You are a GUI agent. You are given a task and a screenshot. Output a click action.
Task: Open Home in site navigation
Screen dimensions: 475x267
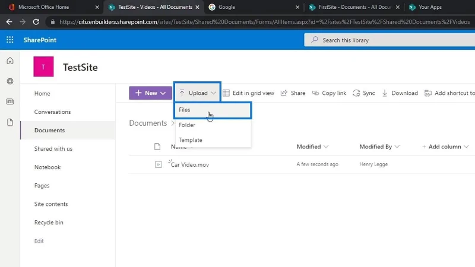tap(42, 94)
